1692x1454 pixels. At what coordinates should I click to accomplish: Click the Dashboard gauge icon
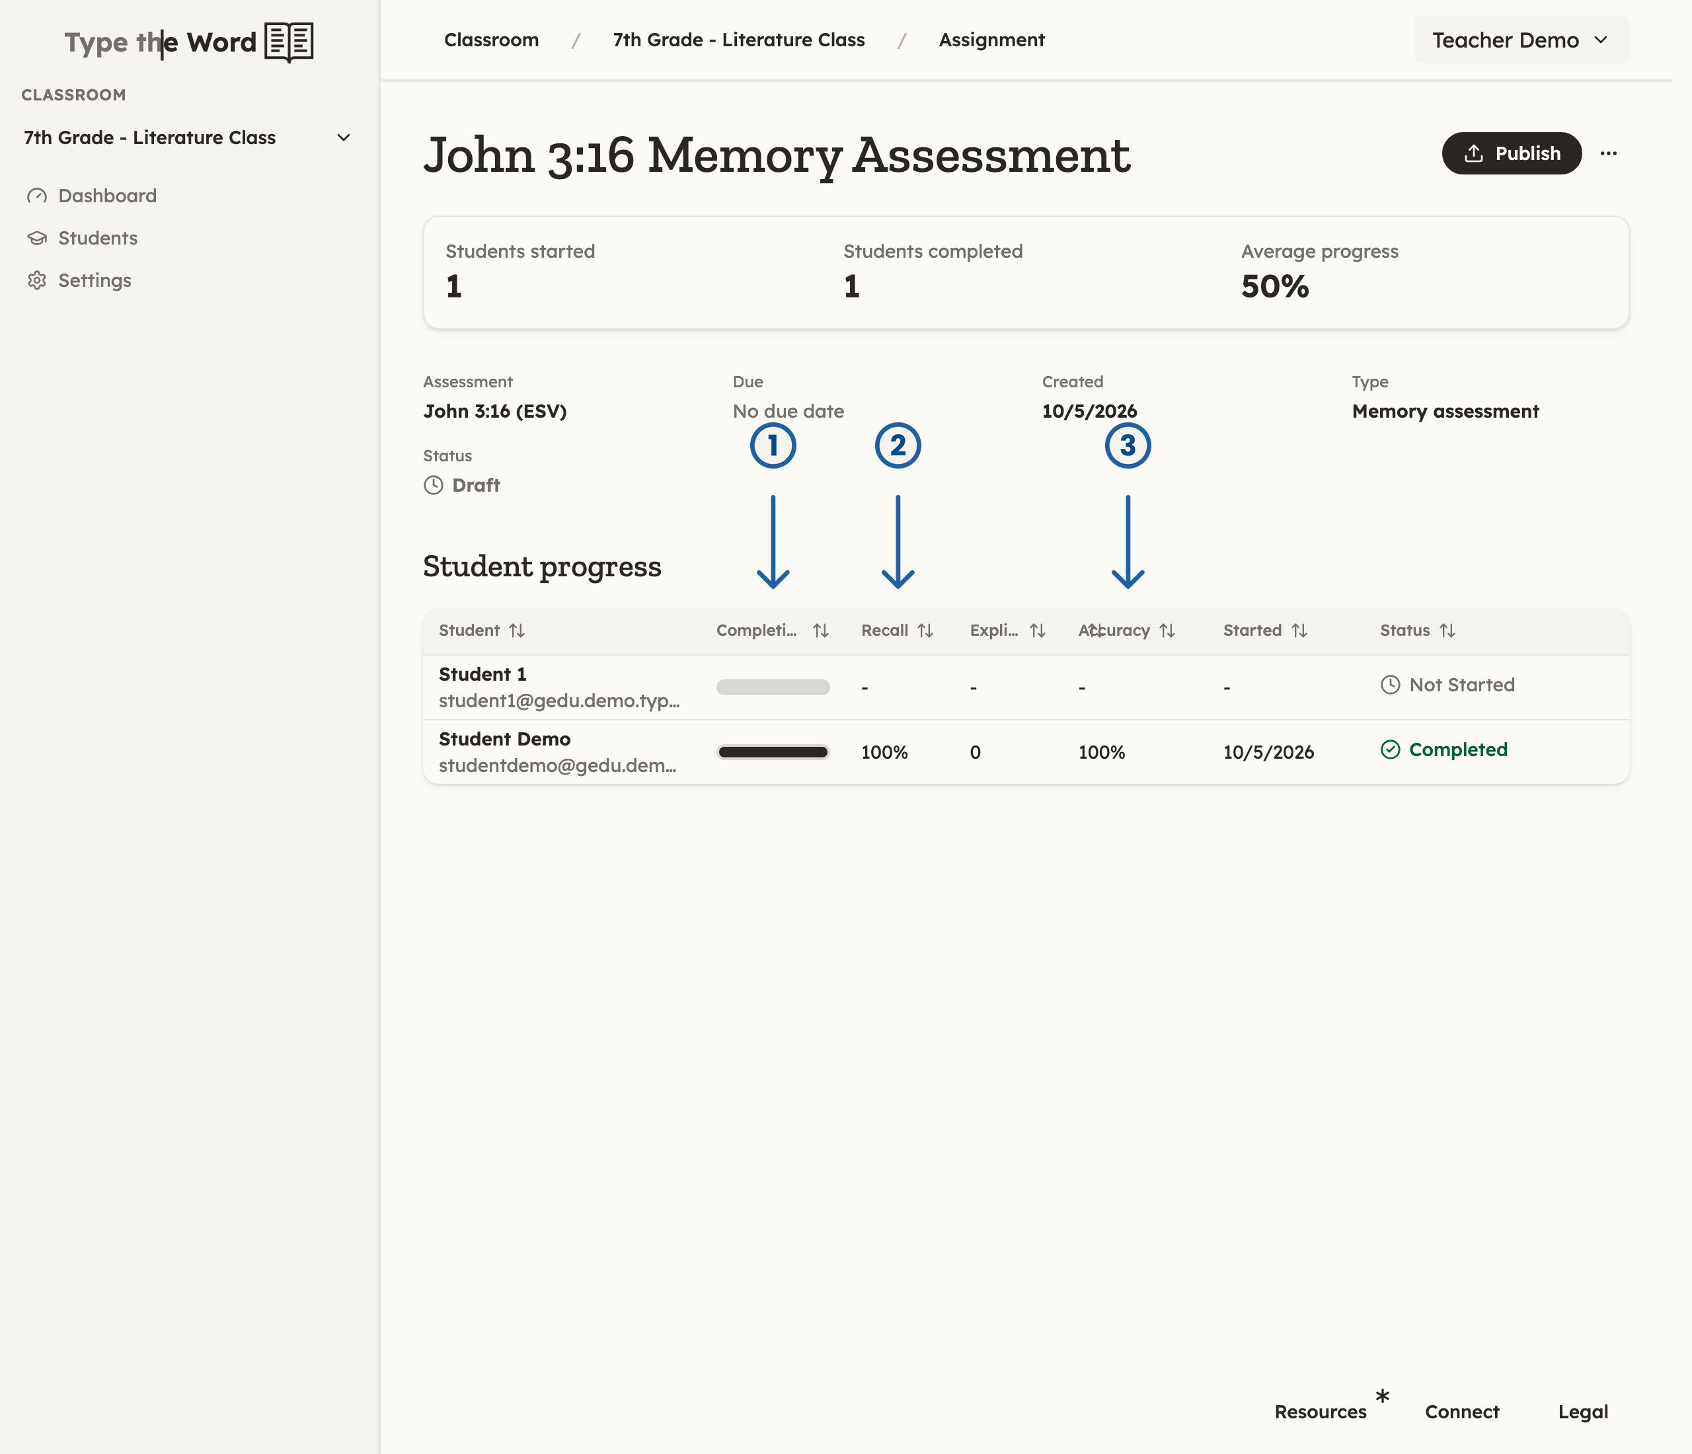point(37,196)
